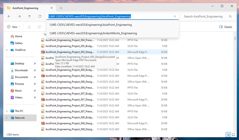Select the highlighted Project_005_Desig... PDF file

[104, 52]
